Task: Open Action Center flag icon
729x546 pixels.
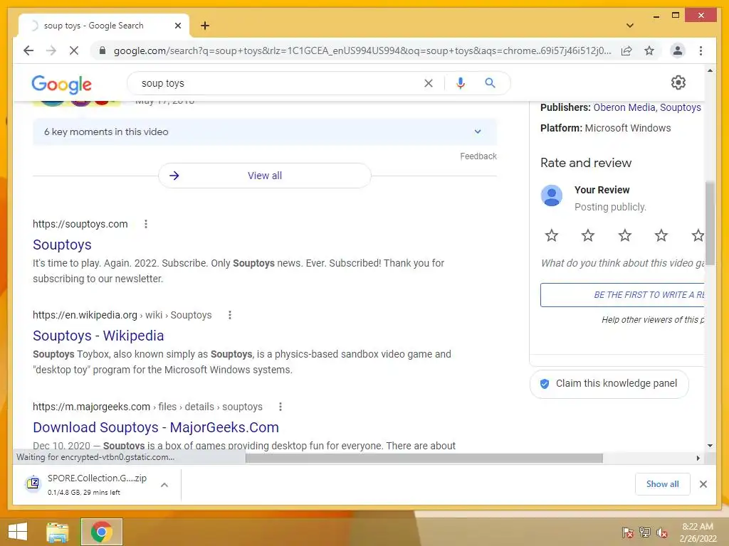Action: (628, 532)
